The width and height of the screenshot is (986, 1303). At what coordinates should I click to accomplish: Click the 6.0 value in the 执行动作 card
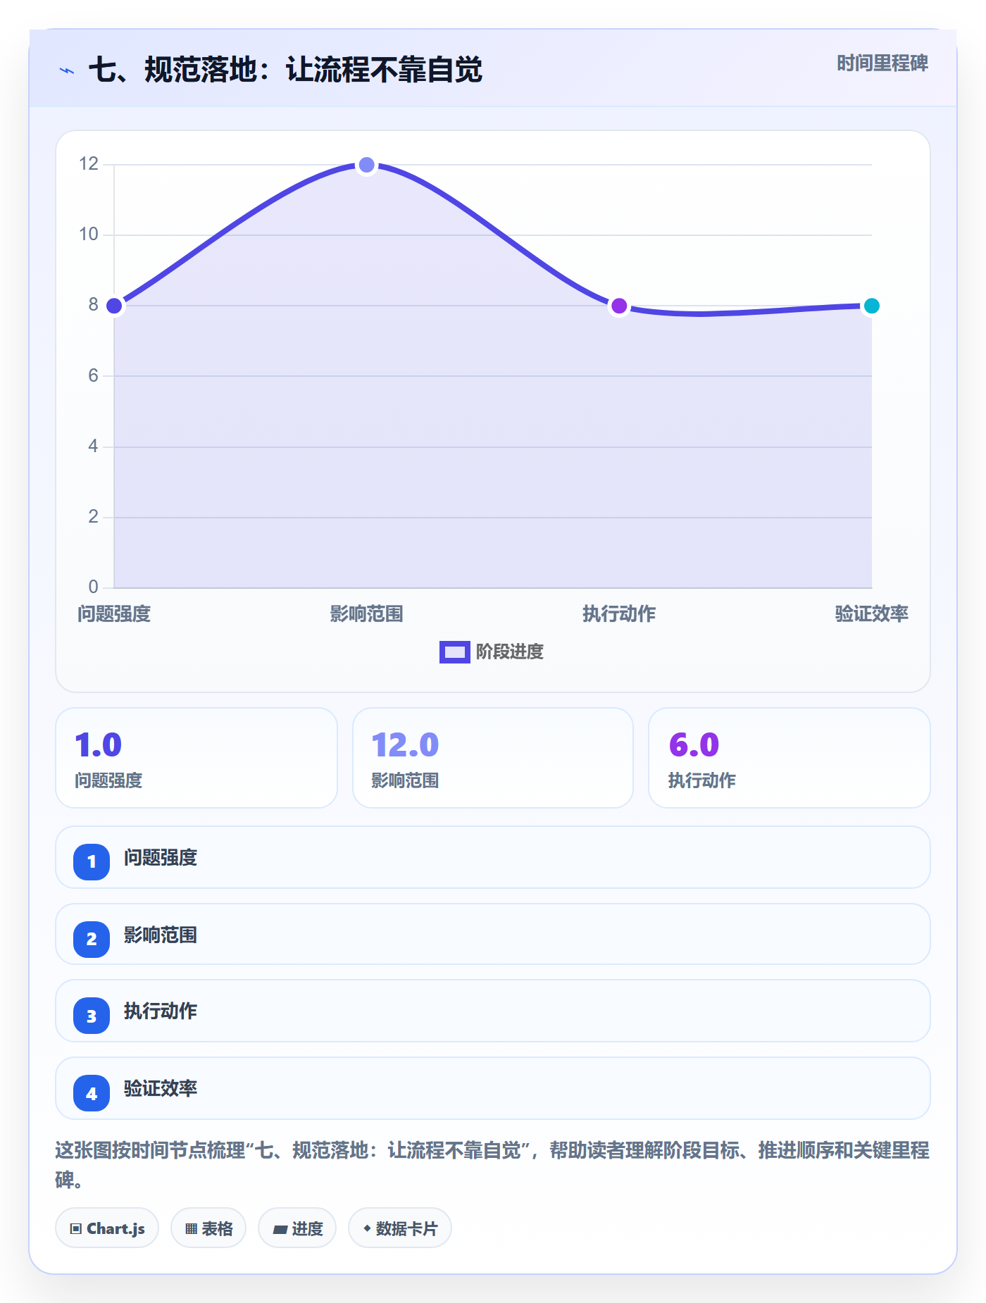click(694, 744)
